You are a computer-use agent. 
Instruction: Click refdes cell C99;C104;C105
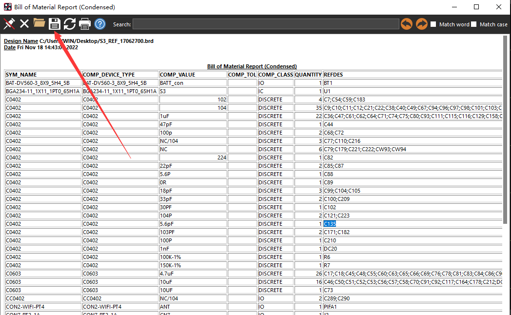click(413, 191)
